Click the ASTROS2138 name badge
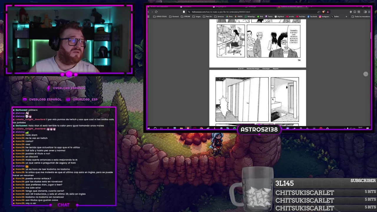The image size is (377, 212). pos(259,130)
